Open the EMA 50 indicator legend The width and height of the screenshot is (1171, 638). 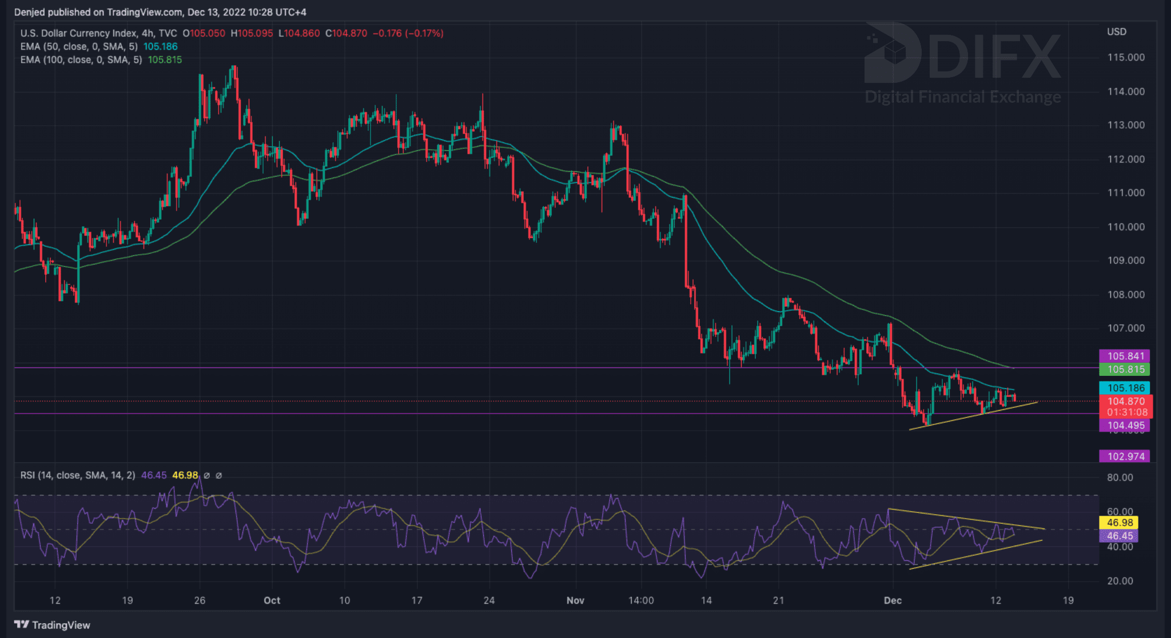point(79,47)
